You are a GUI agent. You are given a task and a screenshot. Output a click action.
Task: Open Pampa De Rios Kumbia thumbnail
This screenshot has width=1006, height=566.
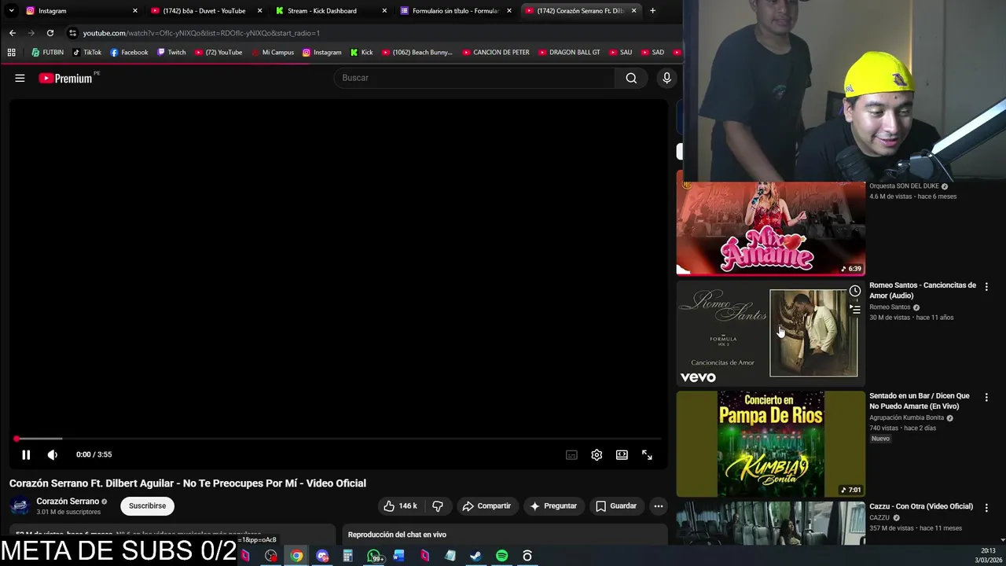[x=771, y=443]
